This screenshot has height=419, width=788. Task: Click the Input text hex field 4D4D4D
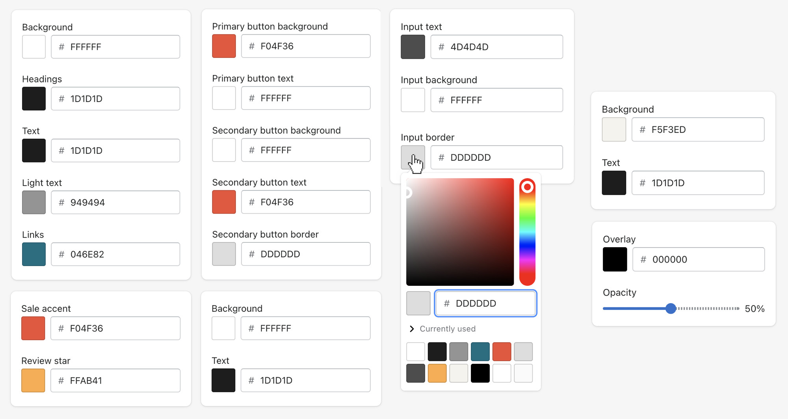coord(496,47)
